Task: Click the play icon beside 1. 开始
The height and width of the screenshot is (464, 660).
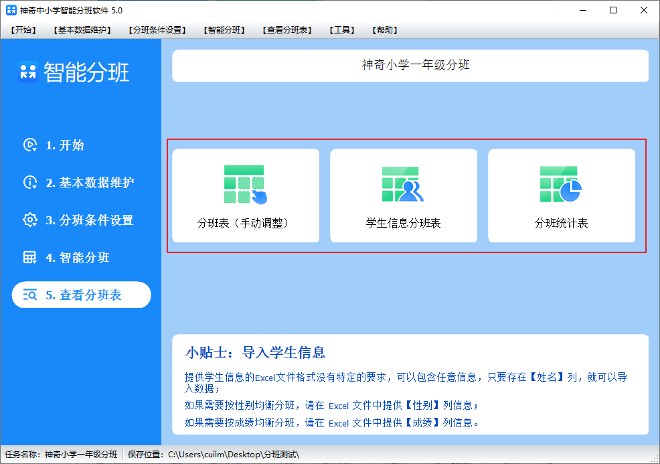Action: (x=30, y=145)
